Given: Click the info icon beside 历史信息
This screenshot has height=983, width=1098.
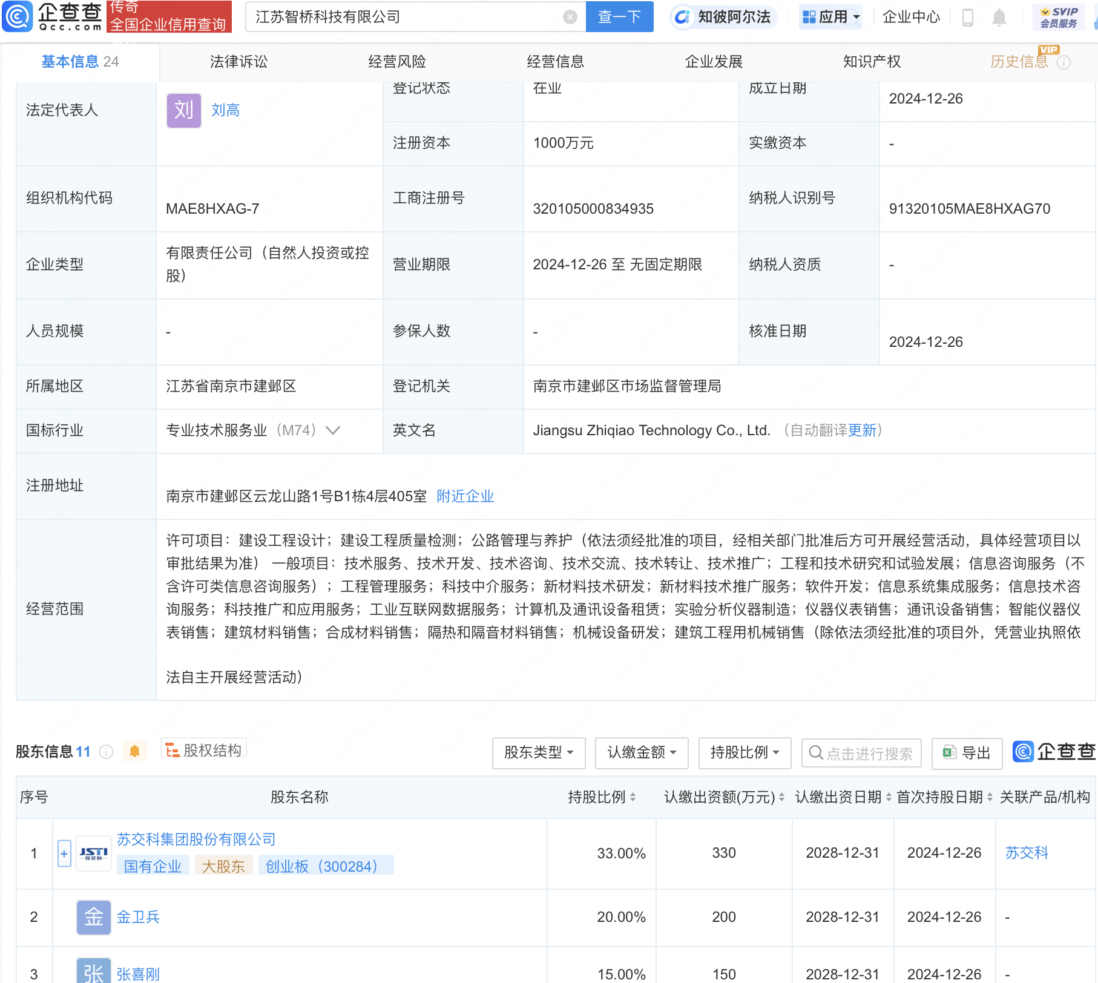Looking at the screenshot, I should (1063, 62).
